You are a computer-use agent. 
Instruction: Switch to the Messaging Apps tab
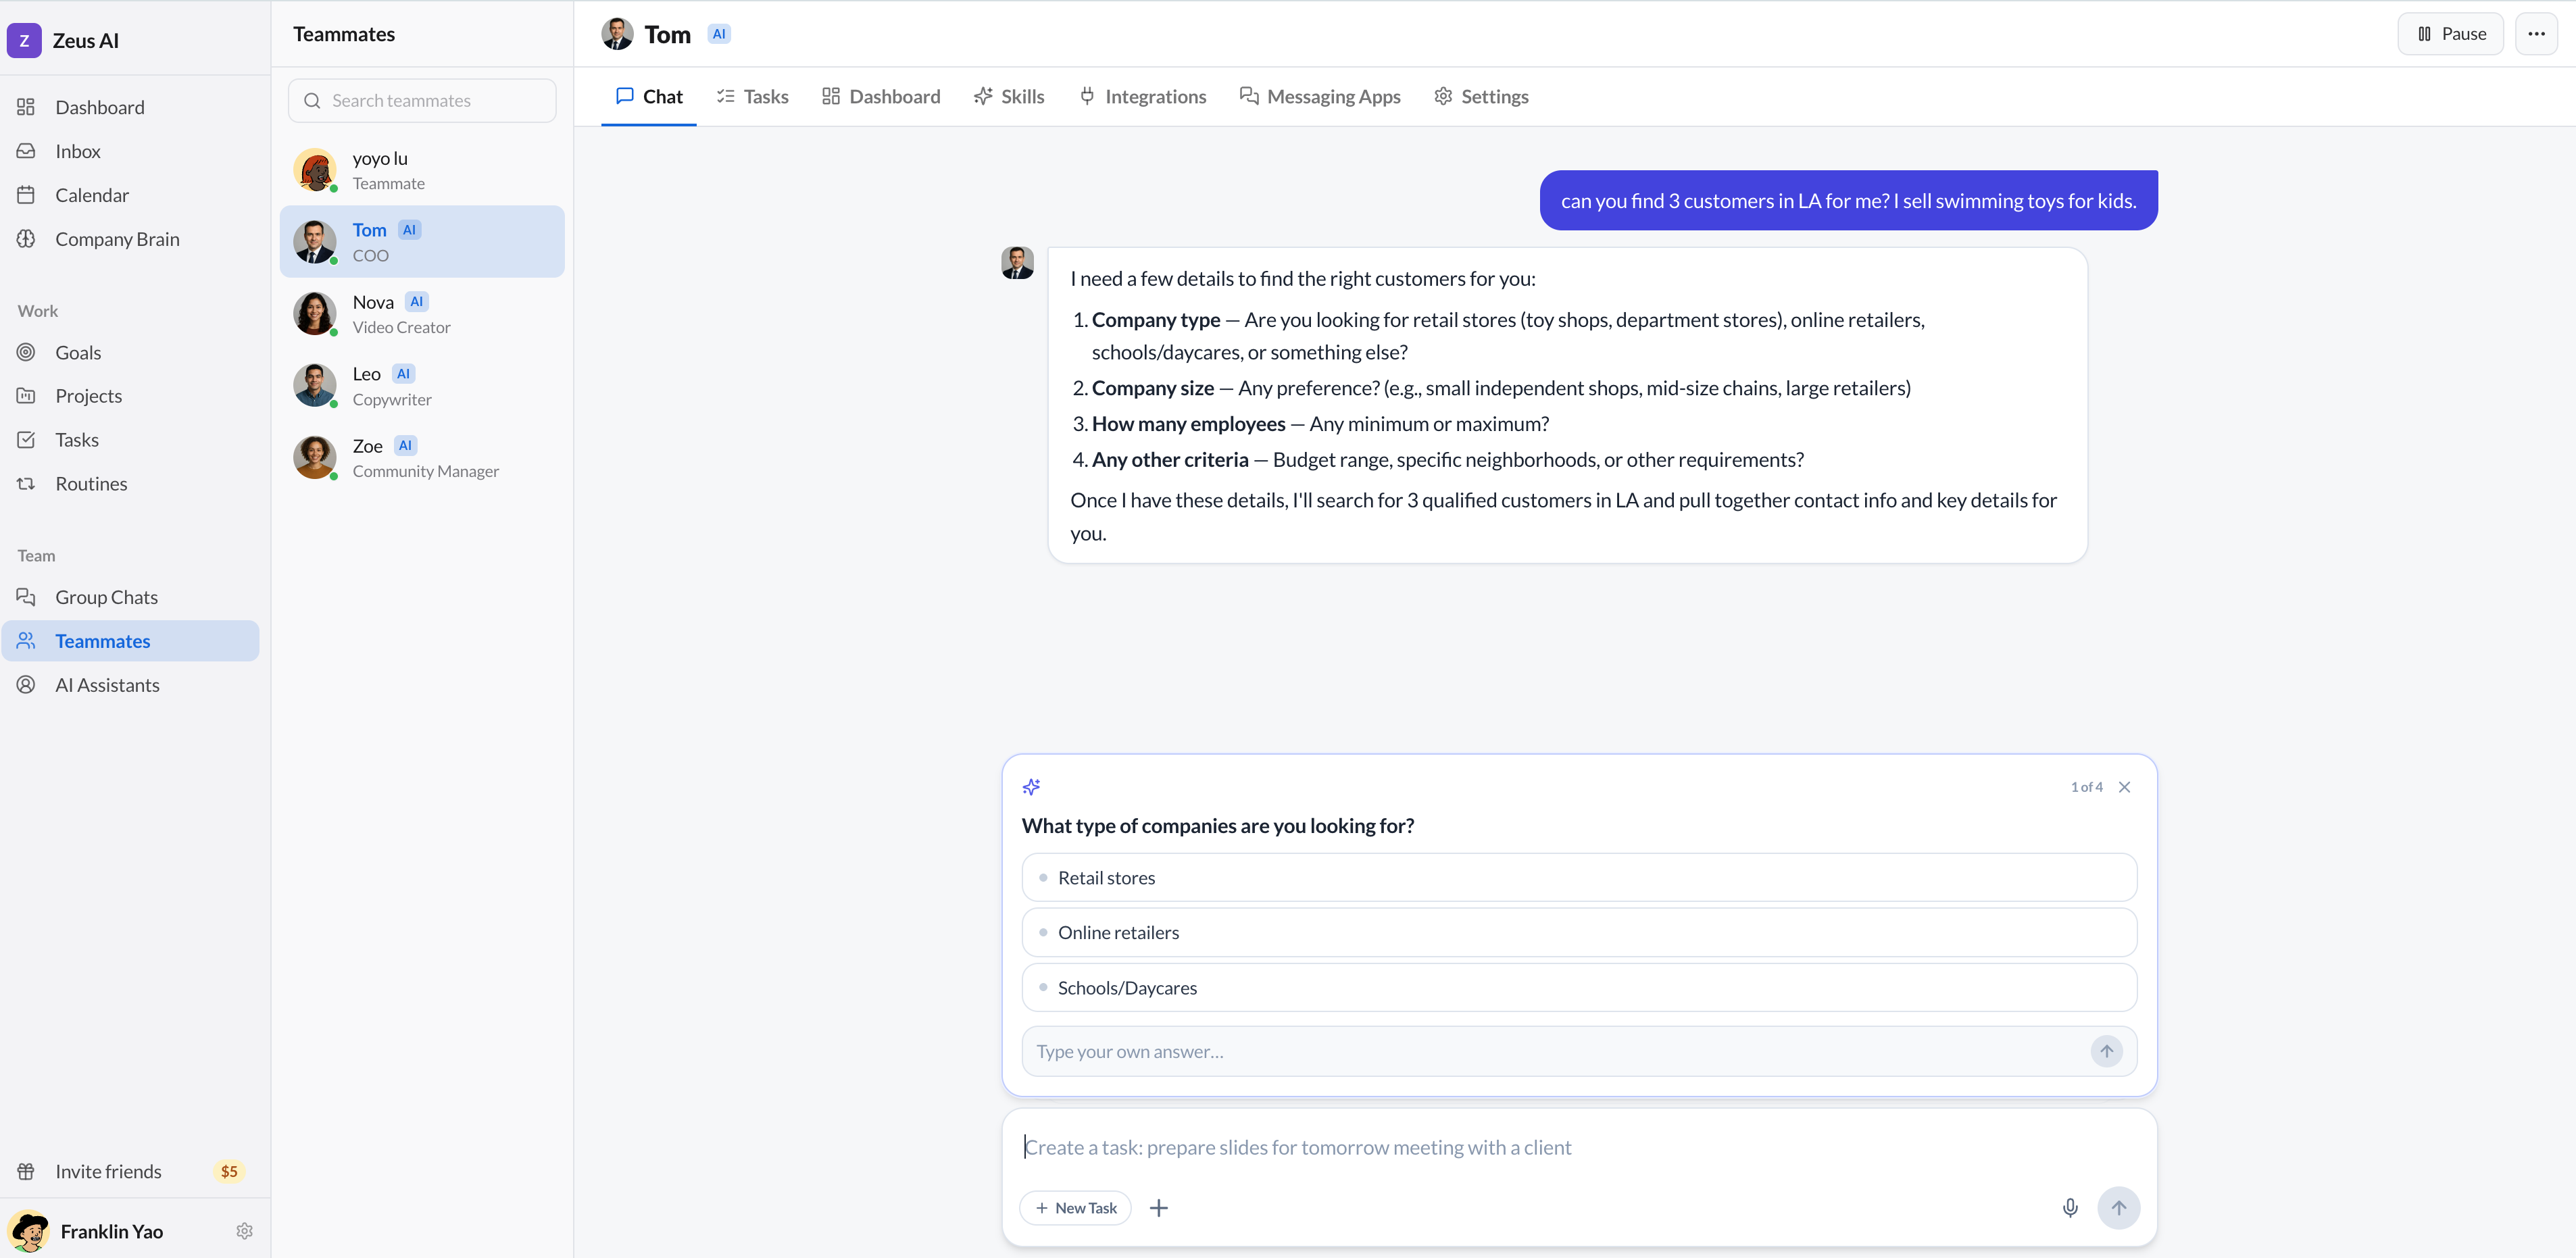(x=1320, y=96)
